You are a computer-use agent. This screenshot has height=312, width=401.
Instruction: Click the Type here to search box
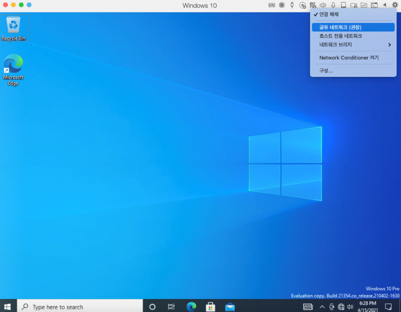[x=80, y=307]
